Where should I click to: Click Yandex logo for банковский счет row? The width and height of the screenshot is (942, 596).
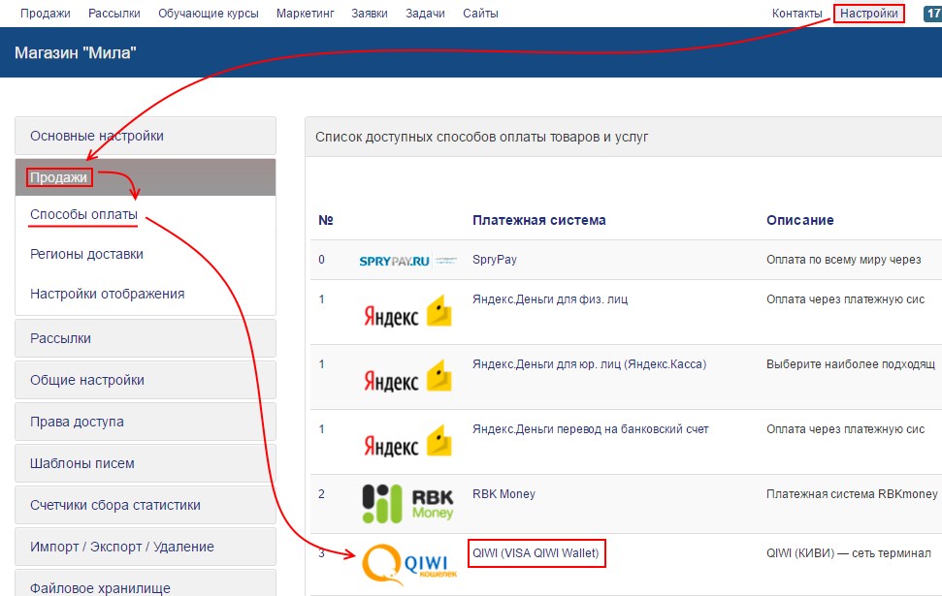pos(407,440)
